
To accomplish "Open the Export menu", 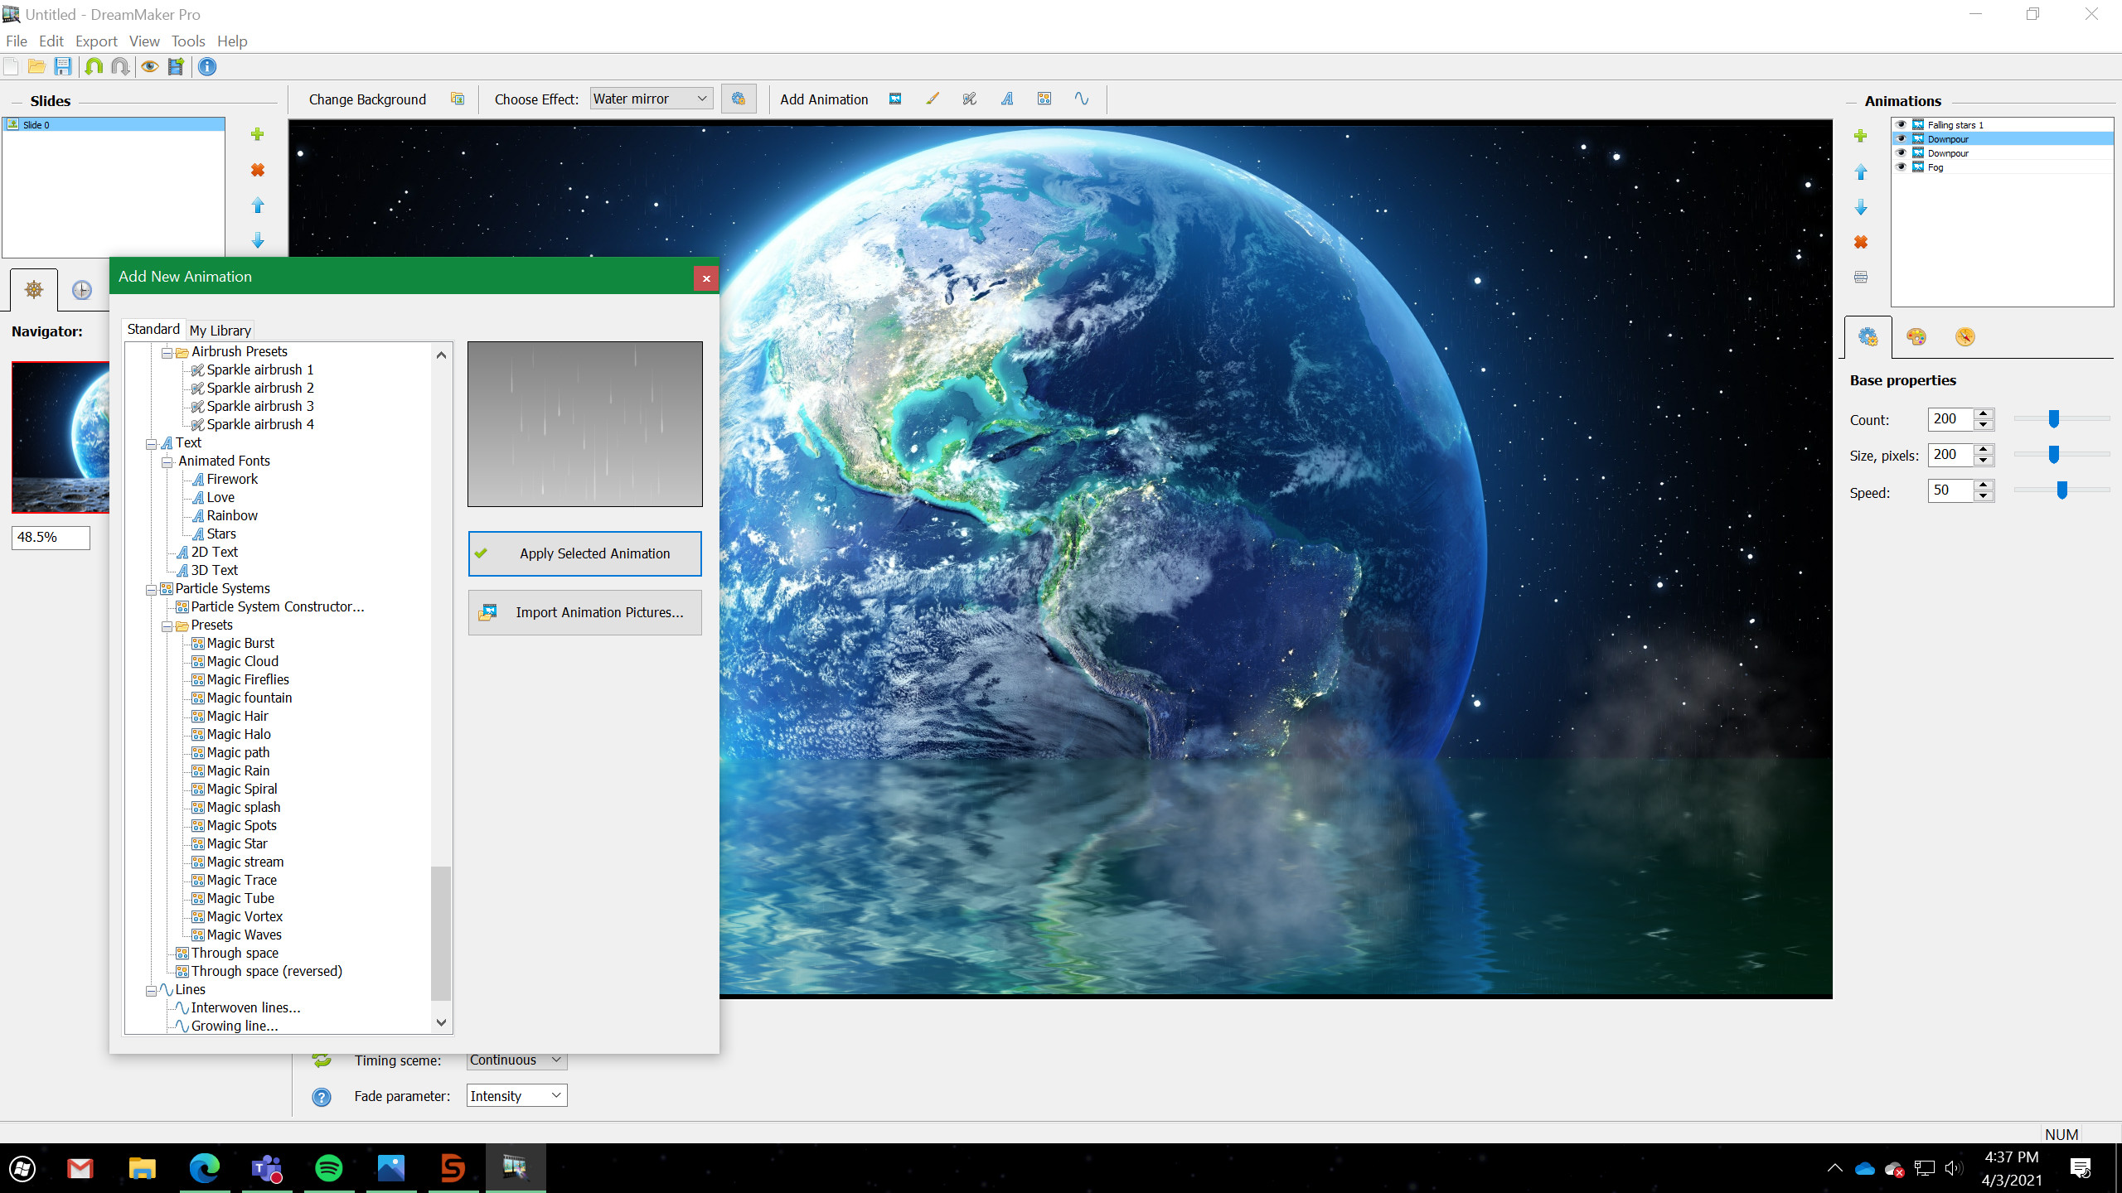I will coord(95,41).
